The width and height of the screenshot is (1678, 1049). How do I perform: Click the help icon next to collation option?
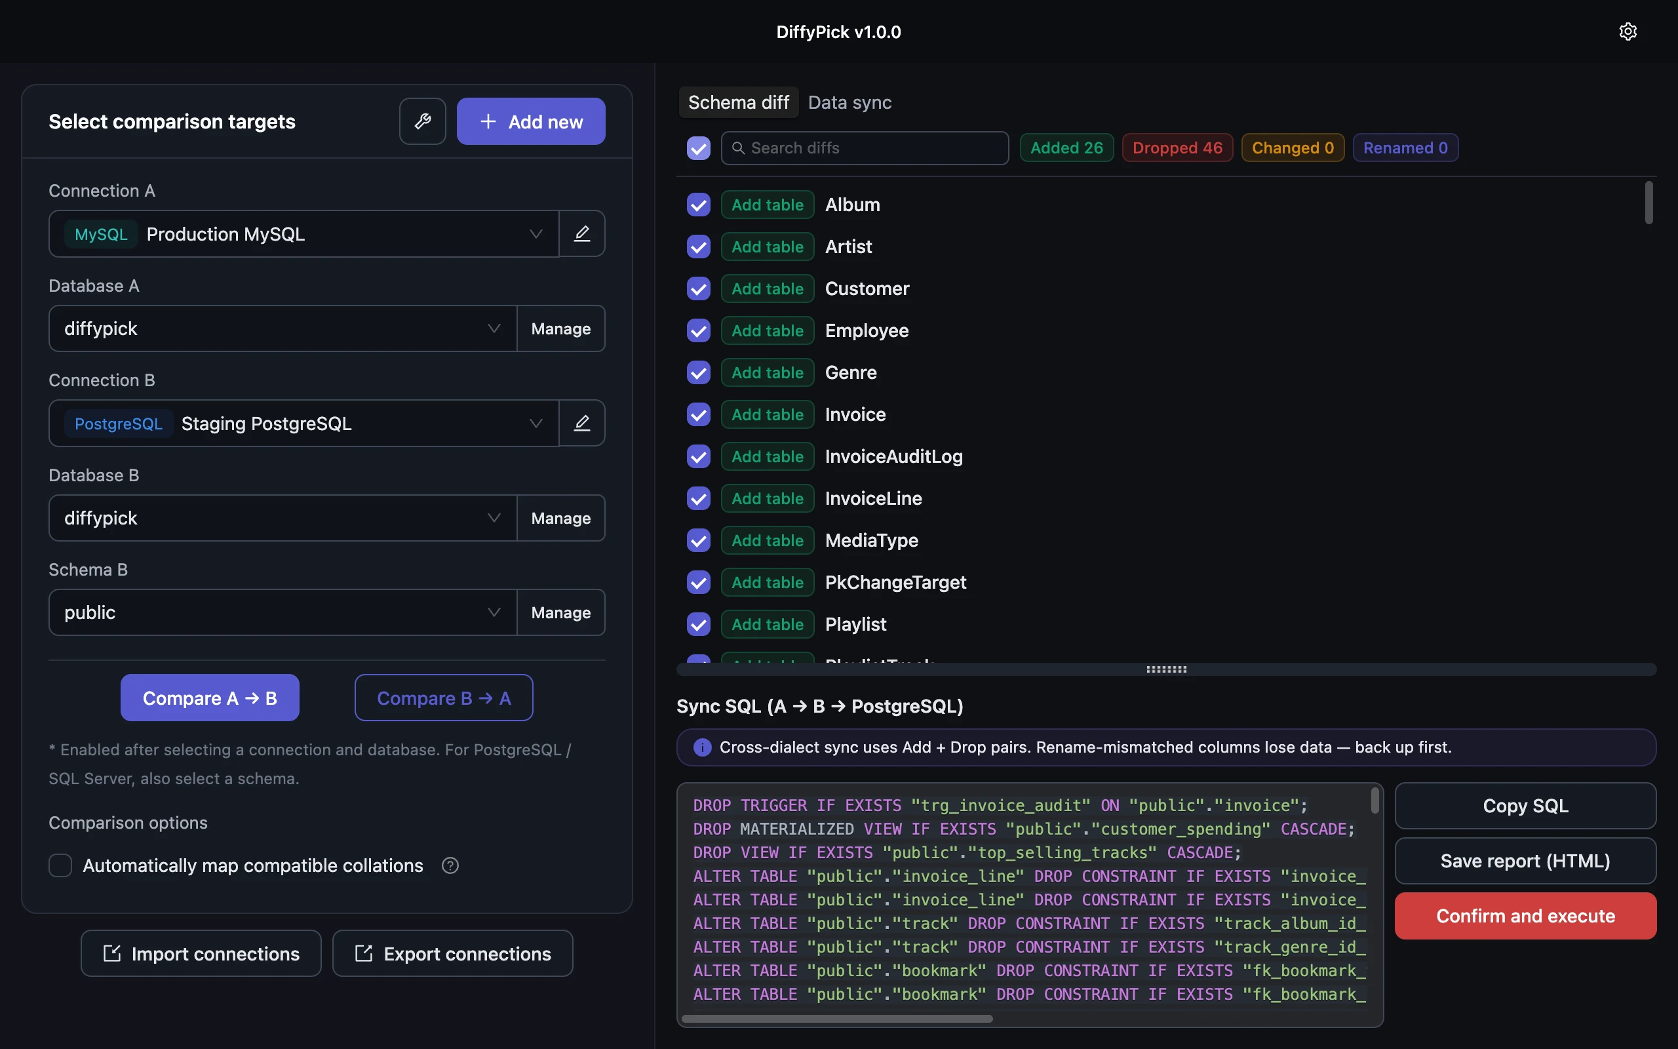click(x=450, y=865)
